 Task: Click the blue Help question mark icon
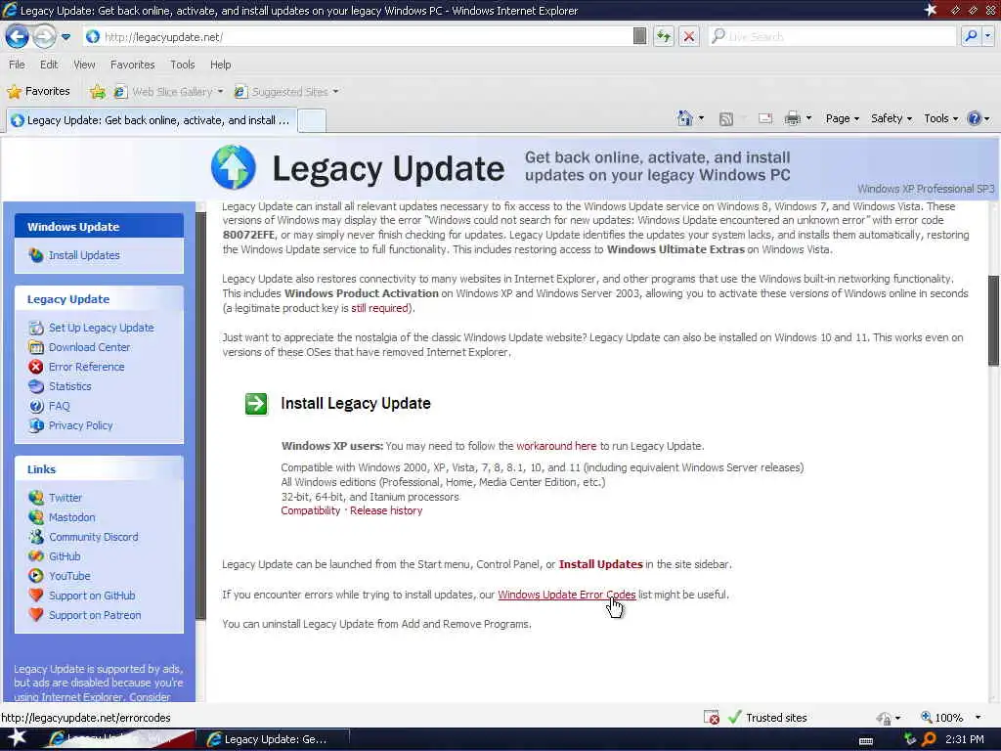tap(975, 118)
